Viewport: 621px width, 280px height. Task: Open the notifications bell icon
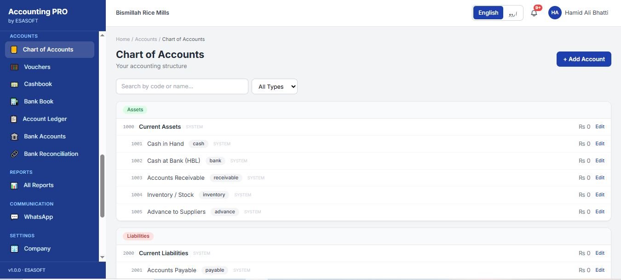pyautogui.click(x=534, y=13)
